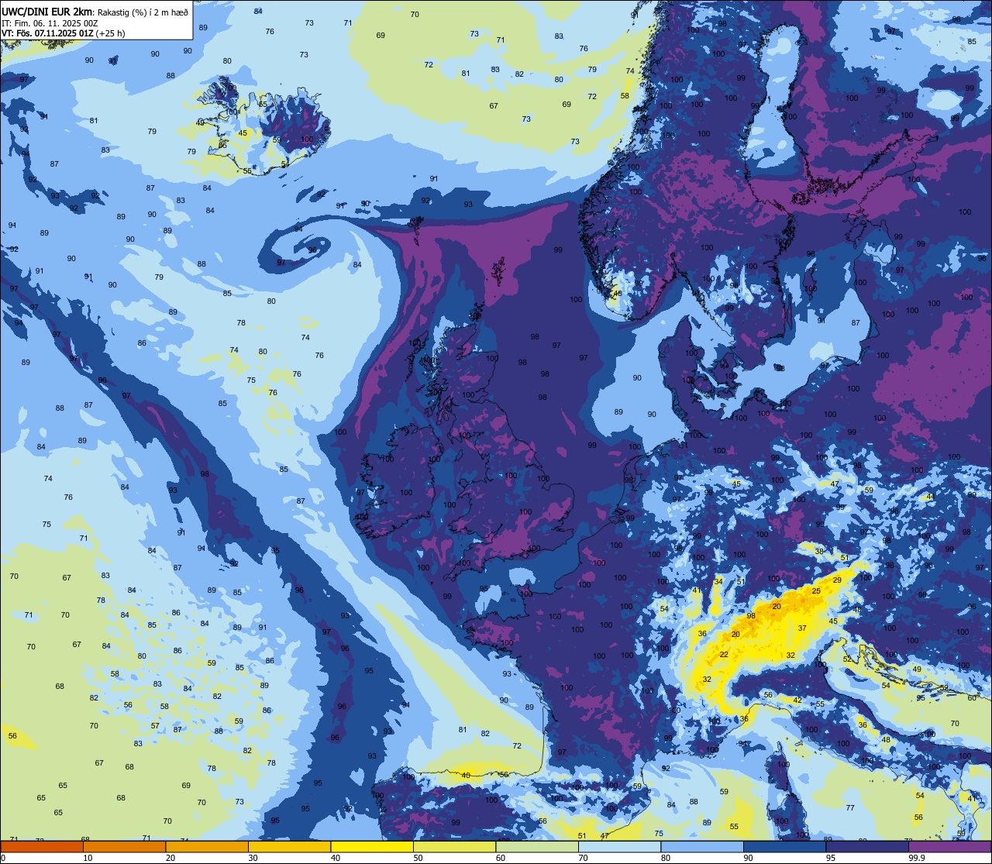
Task: Click the "90" tick label on the legend bar
Action: point(748,858)
